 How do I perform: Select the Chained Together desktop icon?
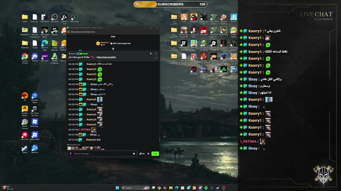(224, 19)
